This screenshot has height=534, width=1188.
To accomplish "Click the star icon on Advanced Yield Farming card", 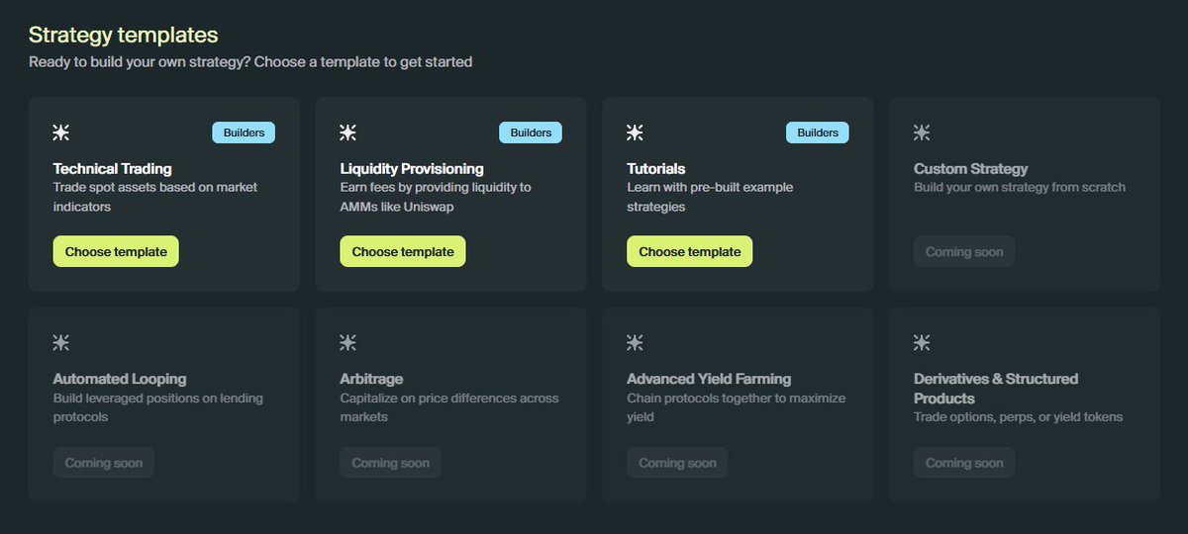I will pyautogui.click(x=636, y=342).
